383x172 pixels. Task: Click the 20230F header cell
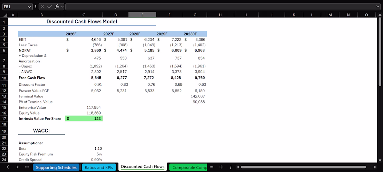click(195, 34)
